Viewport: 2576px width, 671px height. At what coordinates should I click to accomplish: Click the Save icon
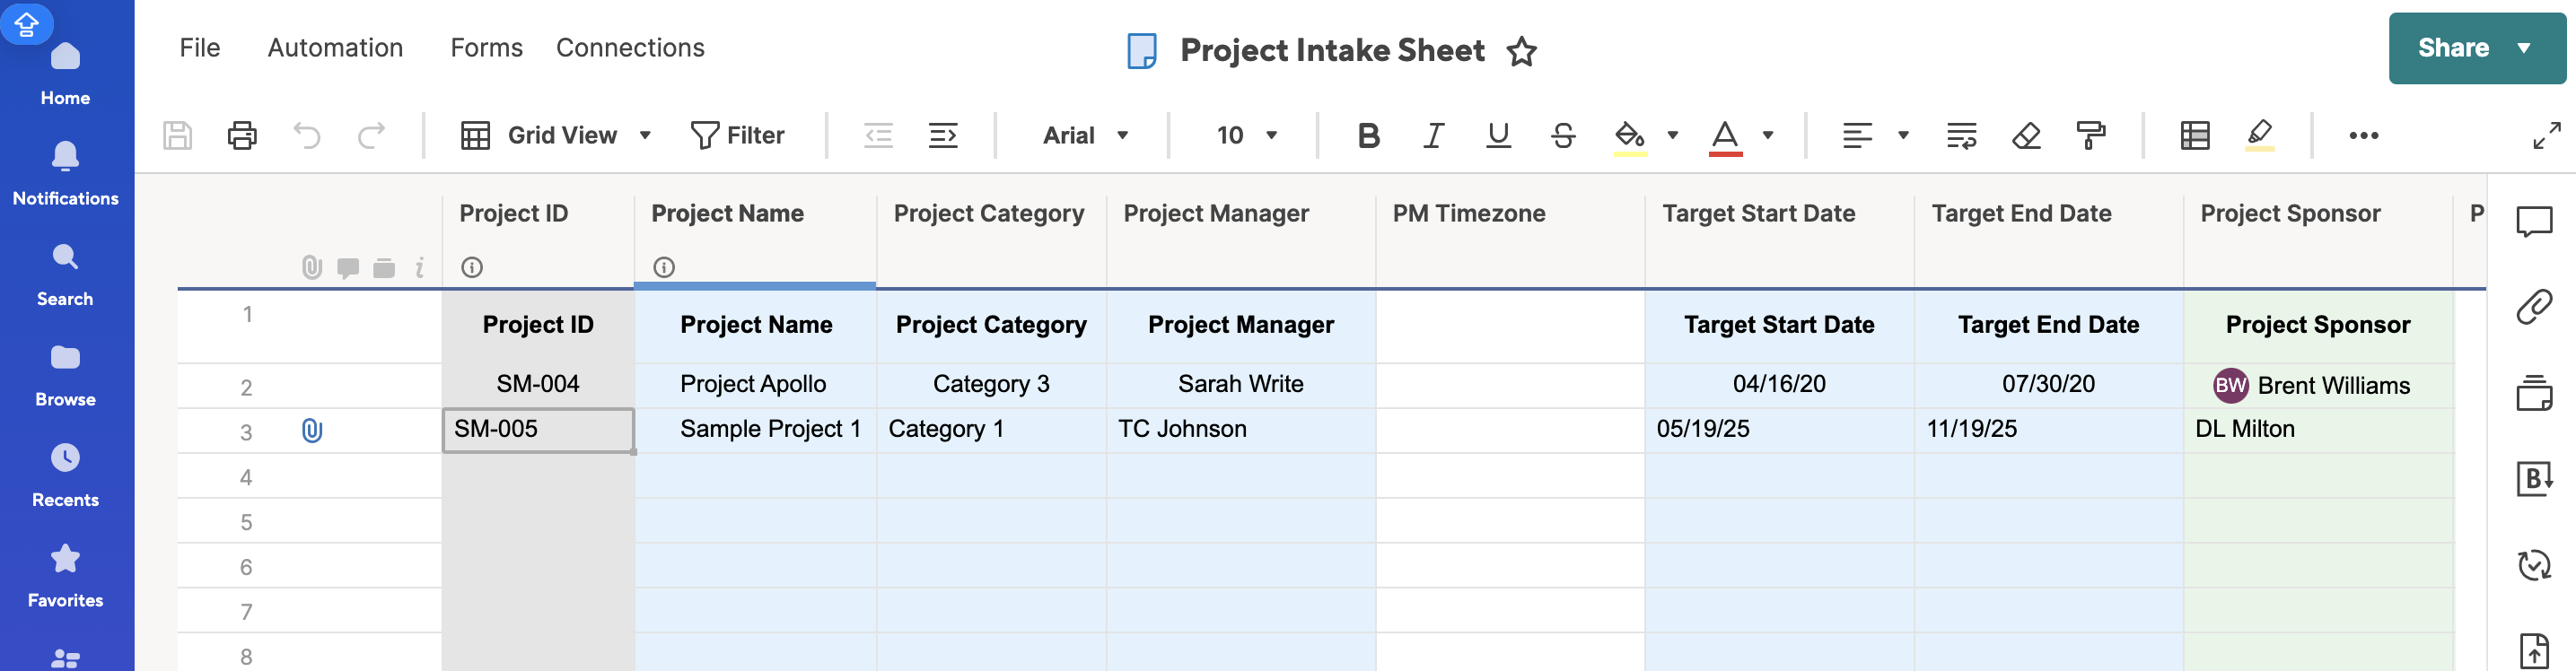pos(177,135)
